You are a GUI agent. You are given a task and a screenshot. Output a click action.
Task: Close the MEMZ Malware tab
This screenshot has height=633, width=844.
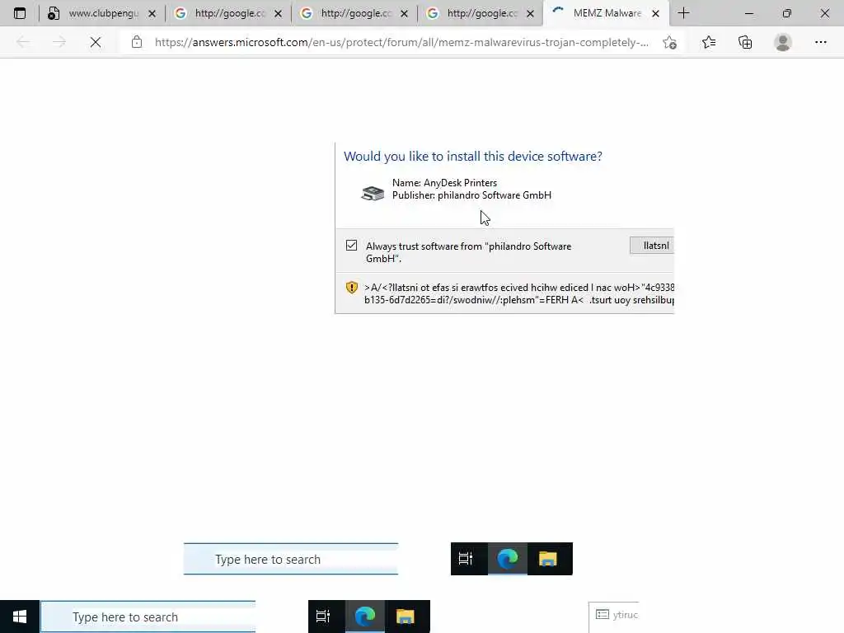tap(655, 13)
